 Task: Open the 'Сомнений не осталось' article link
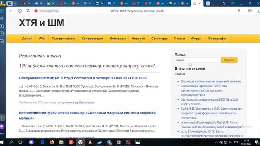pos(211,125)
